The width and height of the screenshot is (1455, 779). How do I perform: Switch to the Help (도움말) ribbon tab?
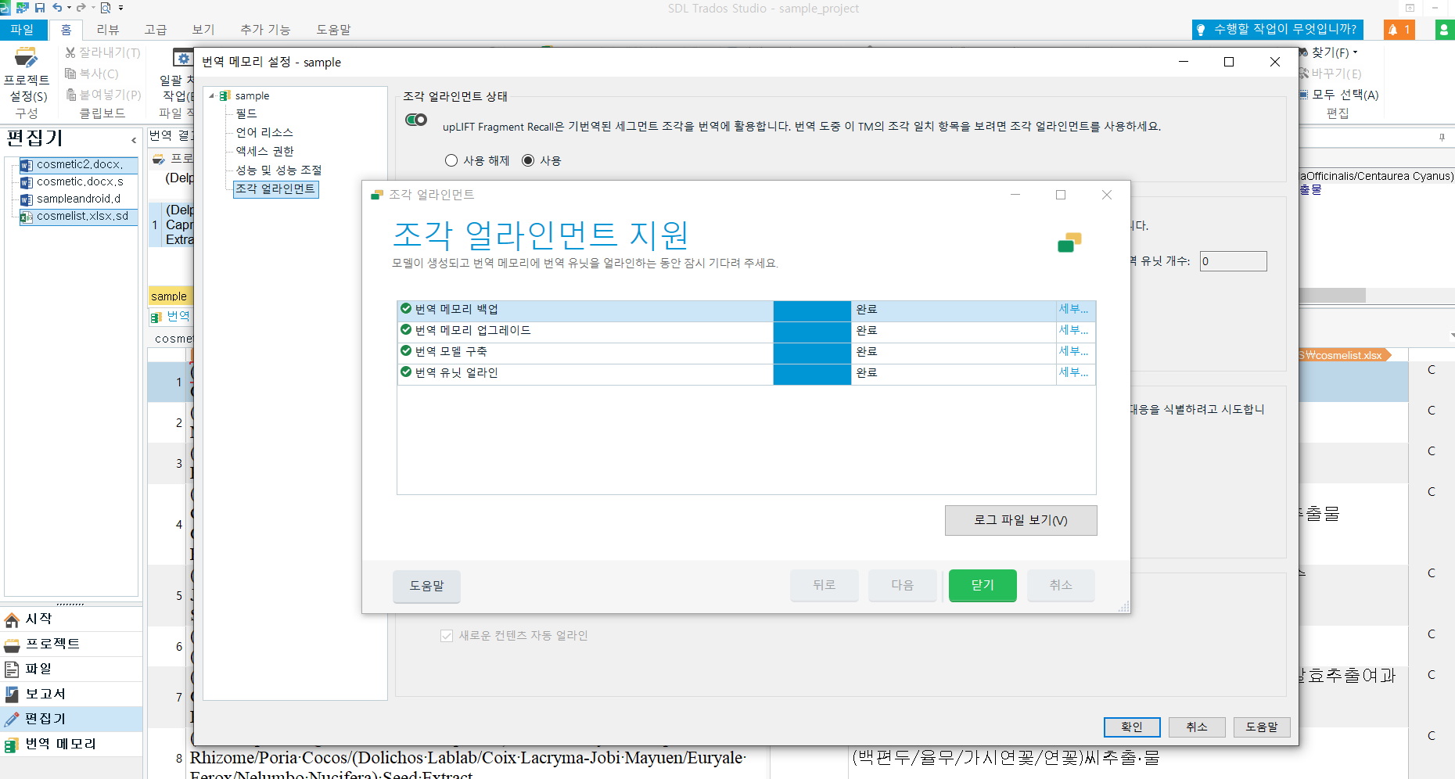point(333,30)
